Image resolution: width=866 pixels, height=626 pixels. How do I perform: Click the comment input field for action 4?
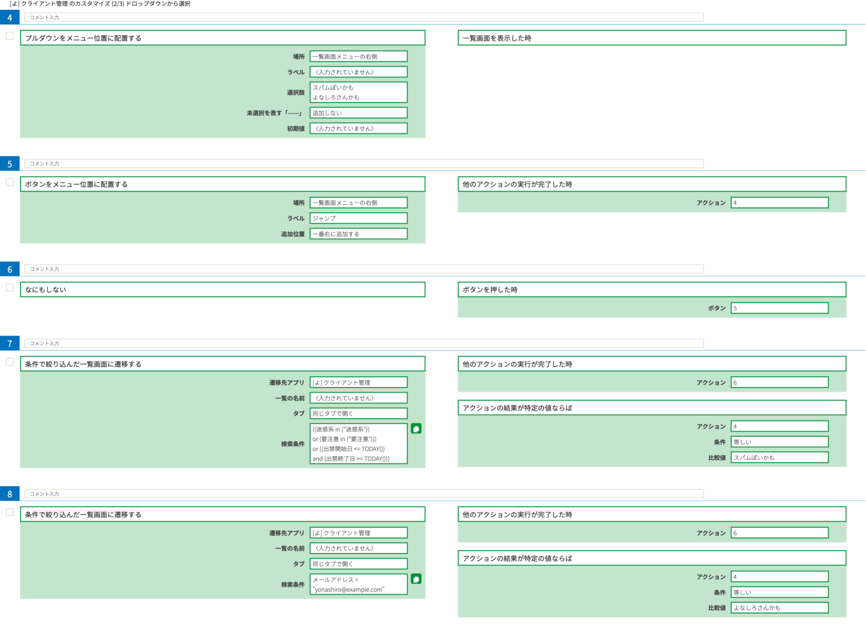coord(364,18)
